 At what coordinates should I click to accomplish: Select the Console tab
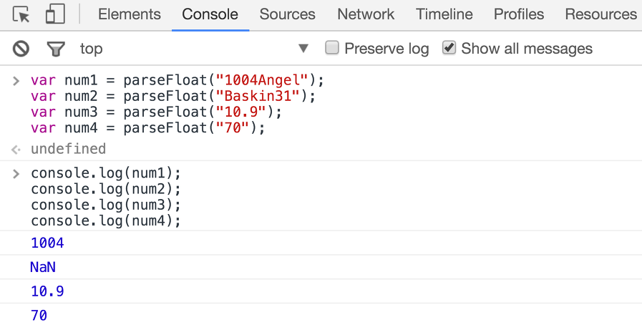click(x=210, y=14)
